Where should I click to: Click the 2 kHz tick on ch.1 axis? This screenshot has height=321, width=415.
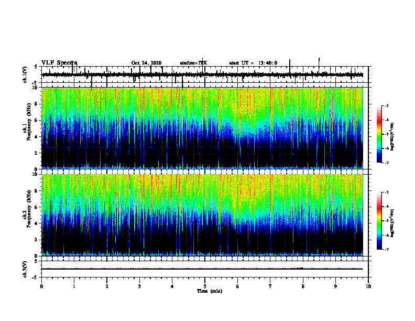point(37,153)
